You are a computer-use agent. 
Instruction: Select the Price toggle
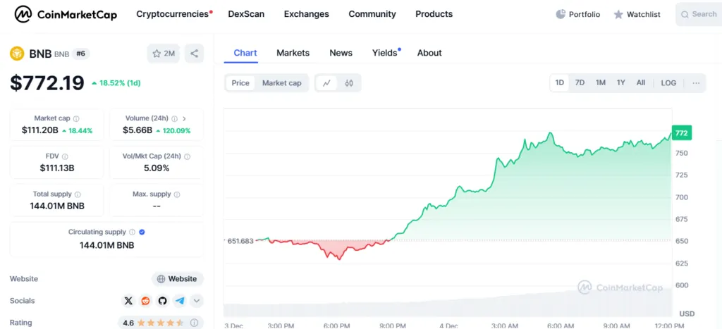click(x=240, y=83)
